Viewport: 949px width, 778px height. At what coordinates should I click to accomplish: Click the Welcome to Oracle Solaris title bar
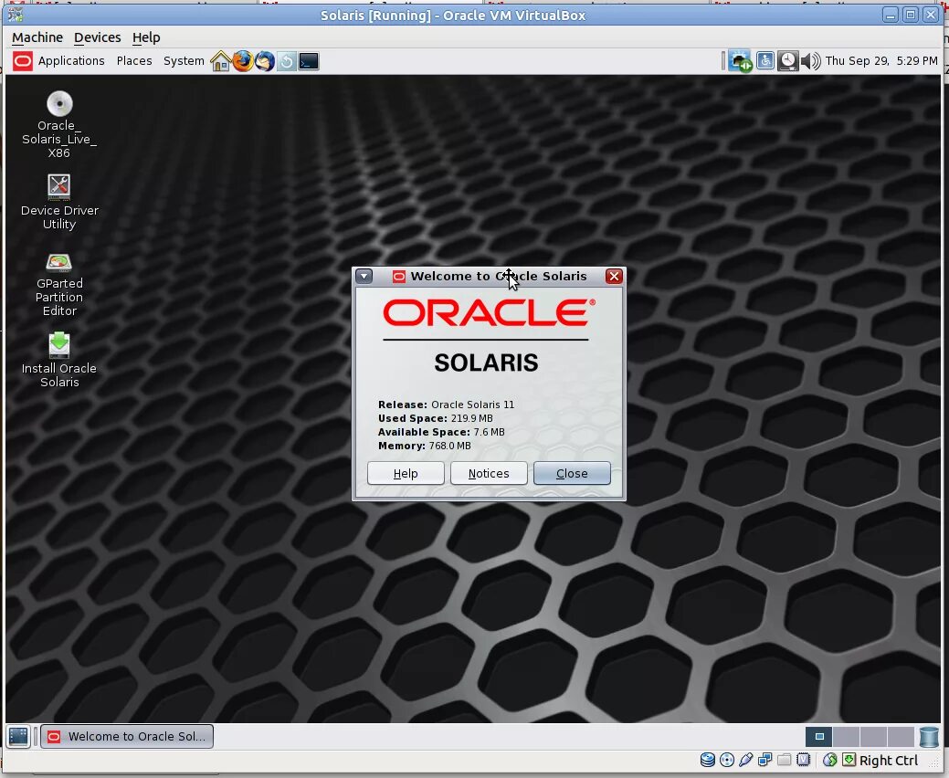click(489, 277)
